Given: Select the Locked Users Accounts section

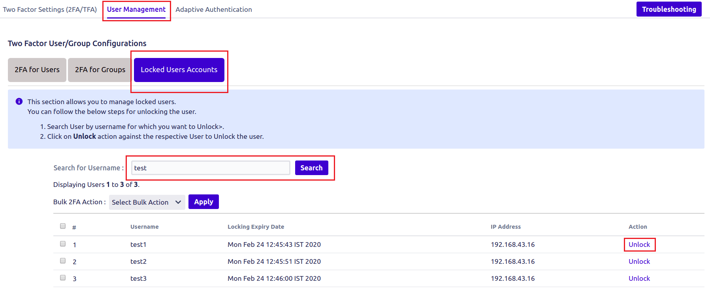Looking at the screenshot, I should pyautogui.click(x=179, y=70).
